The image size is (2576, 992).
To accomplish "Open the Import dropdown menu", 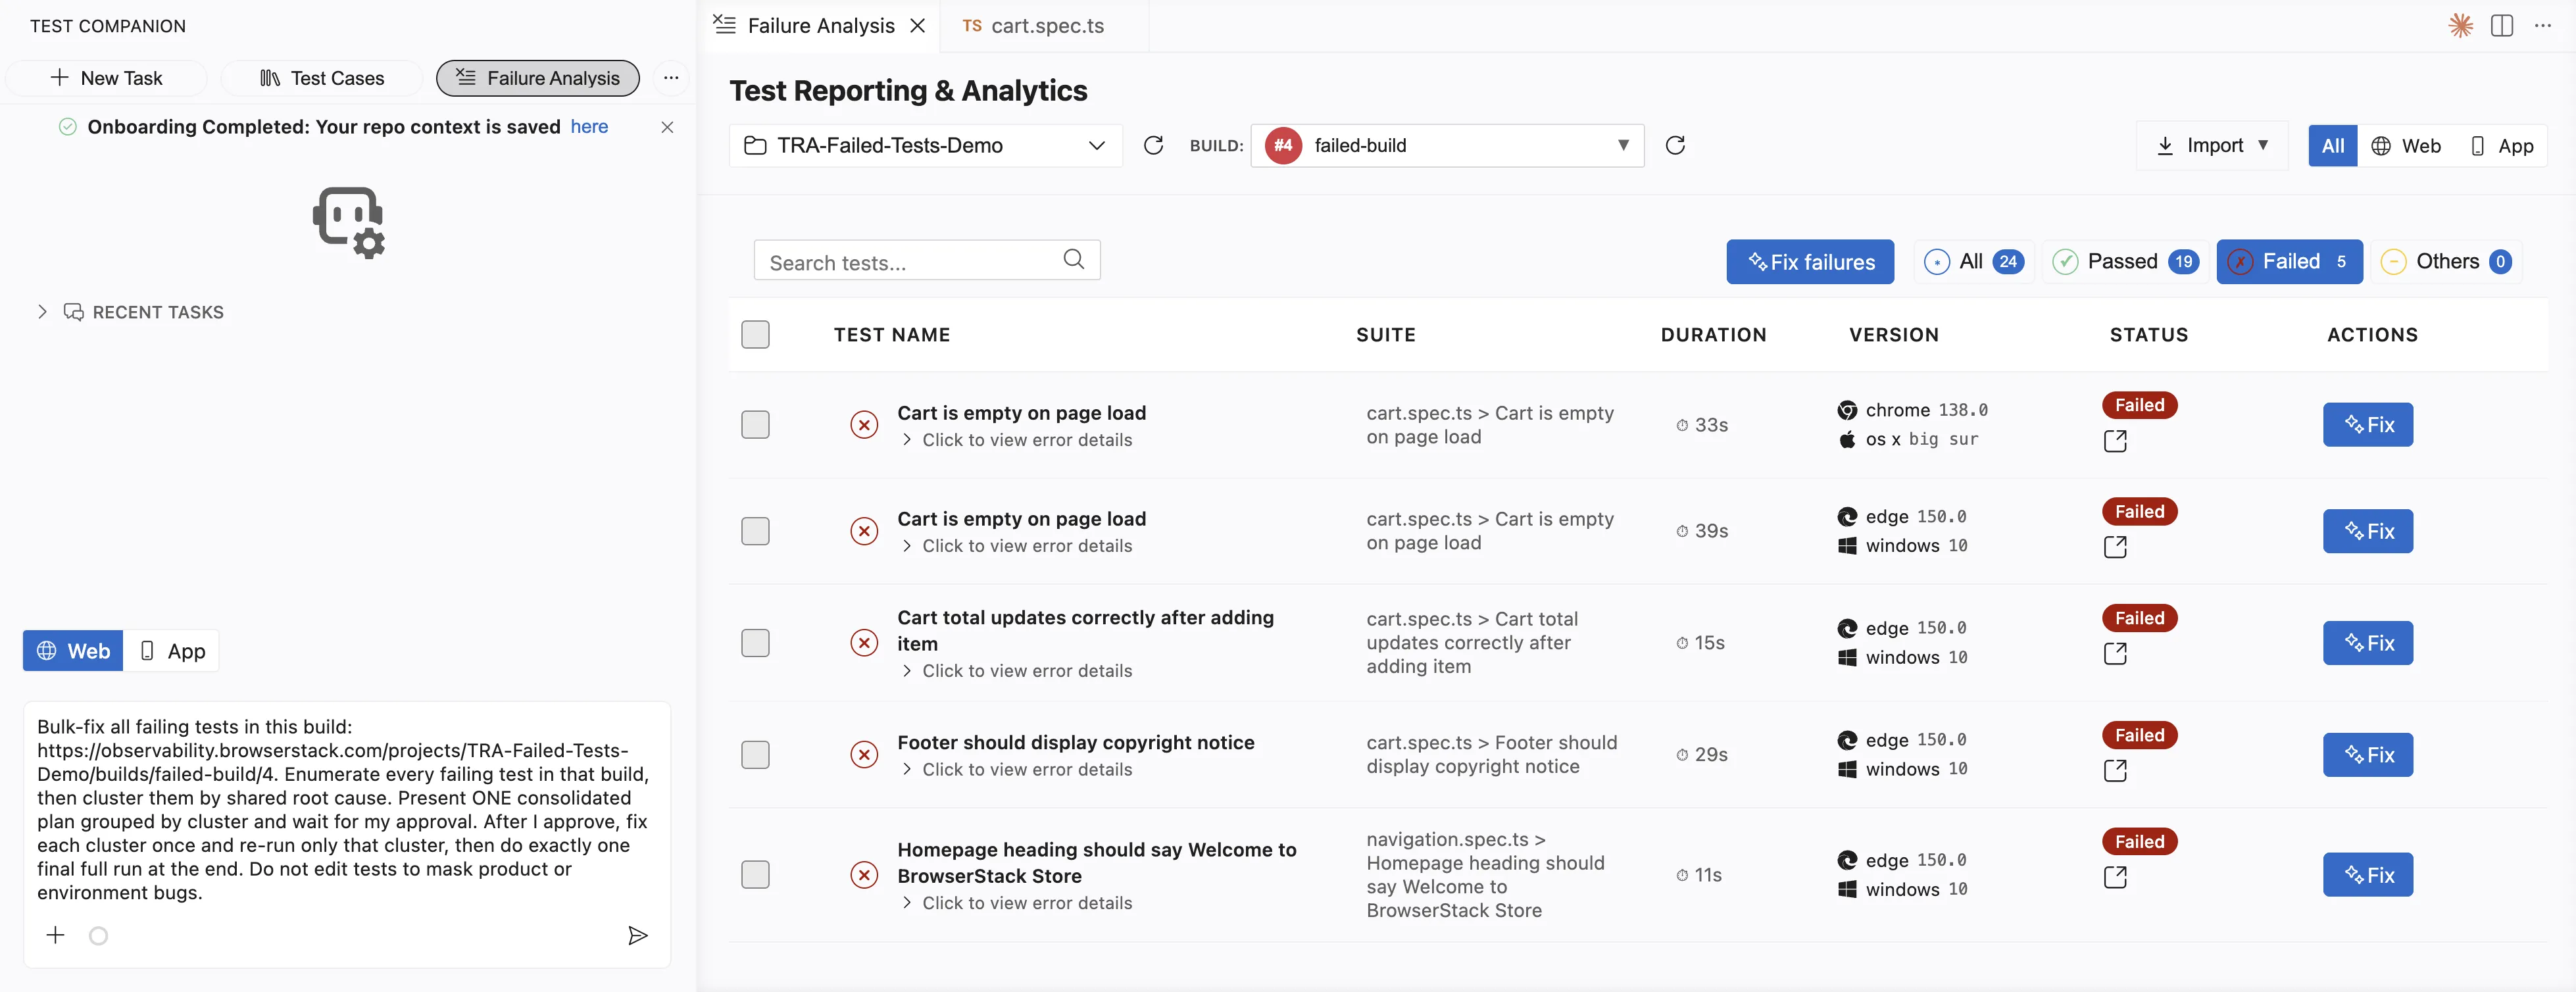I will [x=2213, y=146].
